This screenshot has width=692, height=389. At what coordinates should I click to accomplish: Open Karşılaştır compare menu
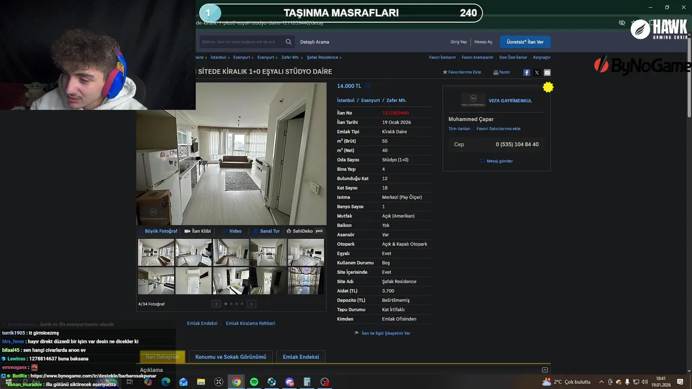[542, 57]
